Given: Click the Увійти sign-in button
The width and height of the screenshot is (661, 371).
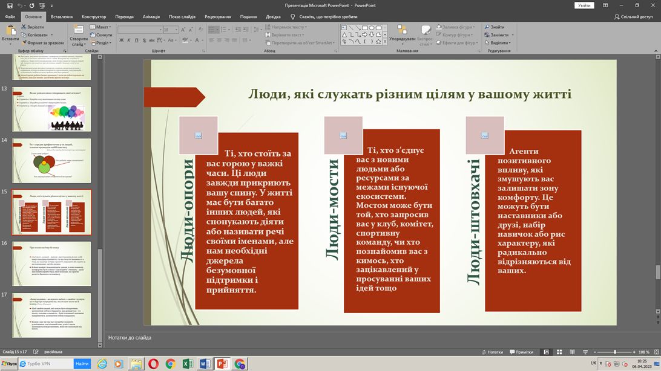Looking at the screenshot, I should (x=584, y=5).
